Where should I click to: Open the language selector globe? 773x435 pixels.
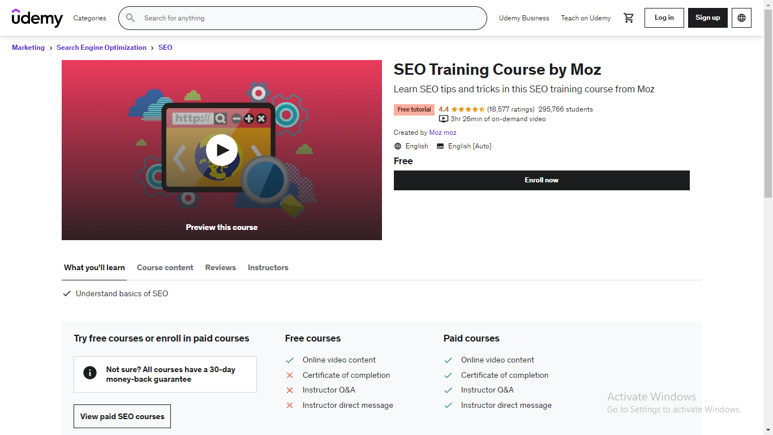(x=742, y=18)
